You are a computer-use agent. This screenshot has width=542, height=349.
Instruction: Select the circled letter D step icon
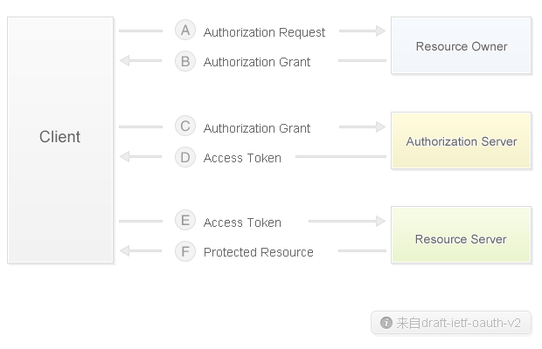[184, 157]
